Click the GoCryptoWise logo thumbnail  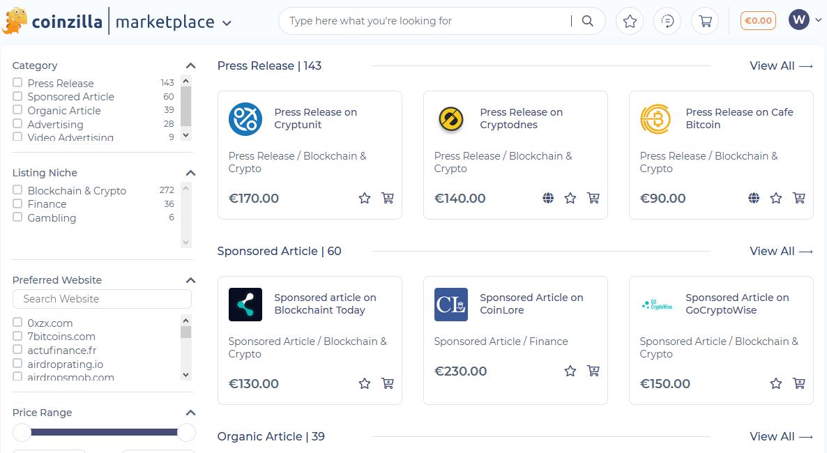(657, 305)
